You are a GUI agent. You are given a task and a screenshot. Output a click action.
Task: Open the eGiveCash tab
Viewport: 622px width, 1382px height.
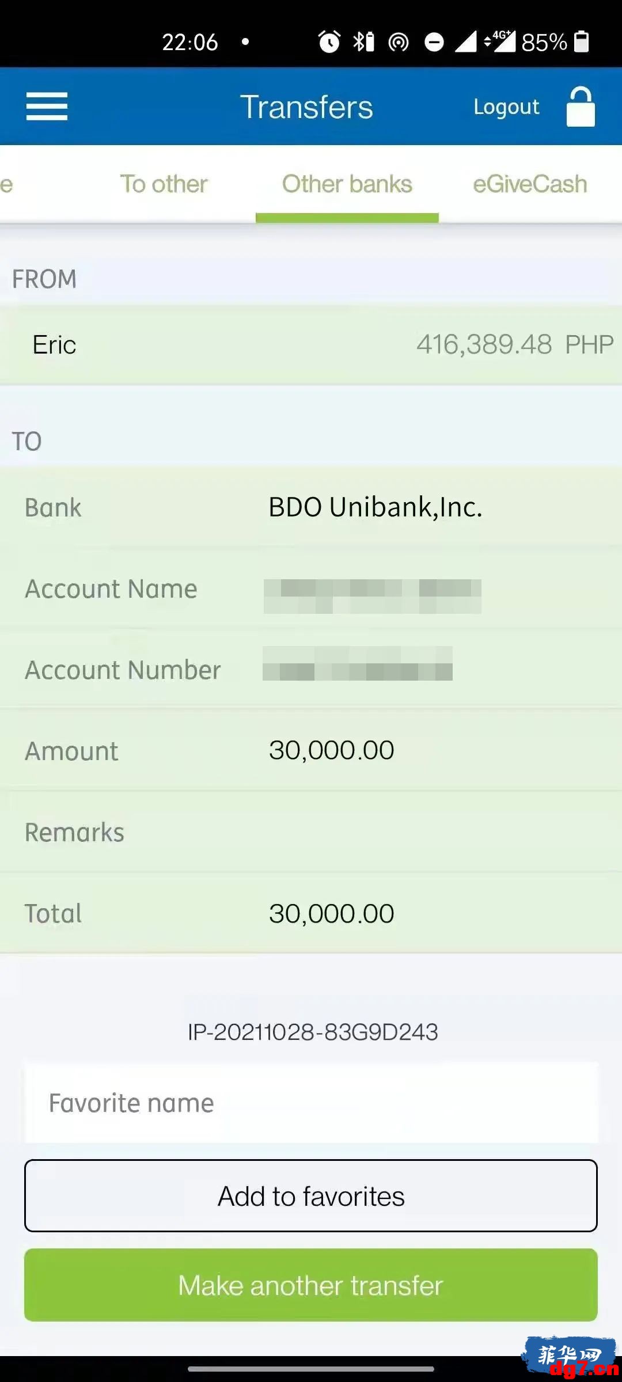(x=530, y=184)
